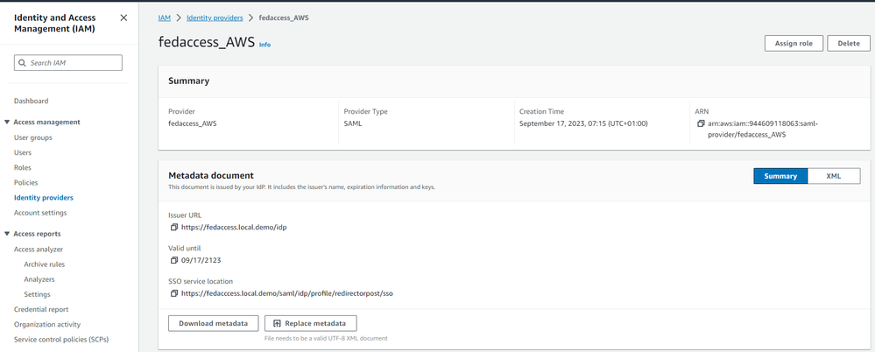Click the SAML provider type value

point(353,123)
